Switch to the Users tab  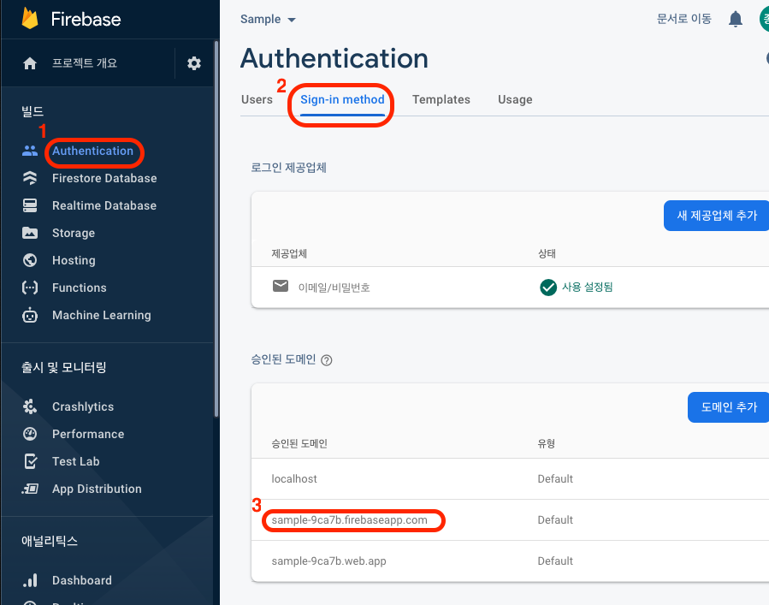coord(257,99)
